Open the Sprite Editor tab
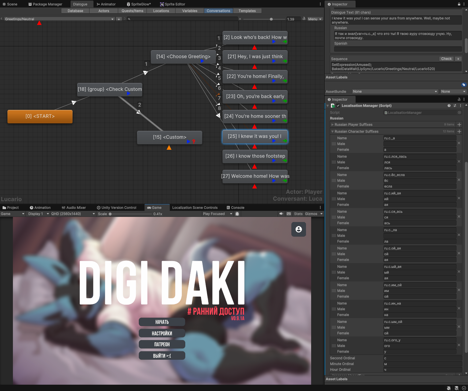This screenshot has height=391, width=468. (173, 4)
